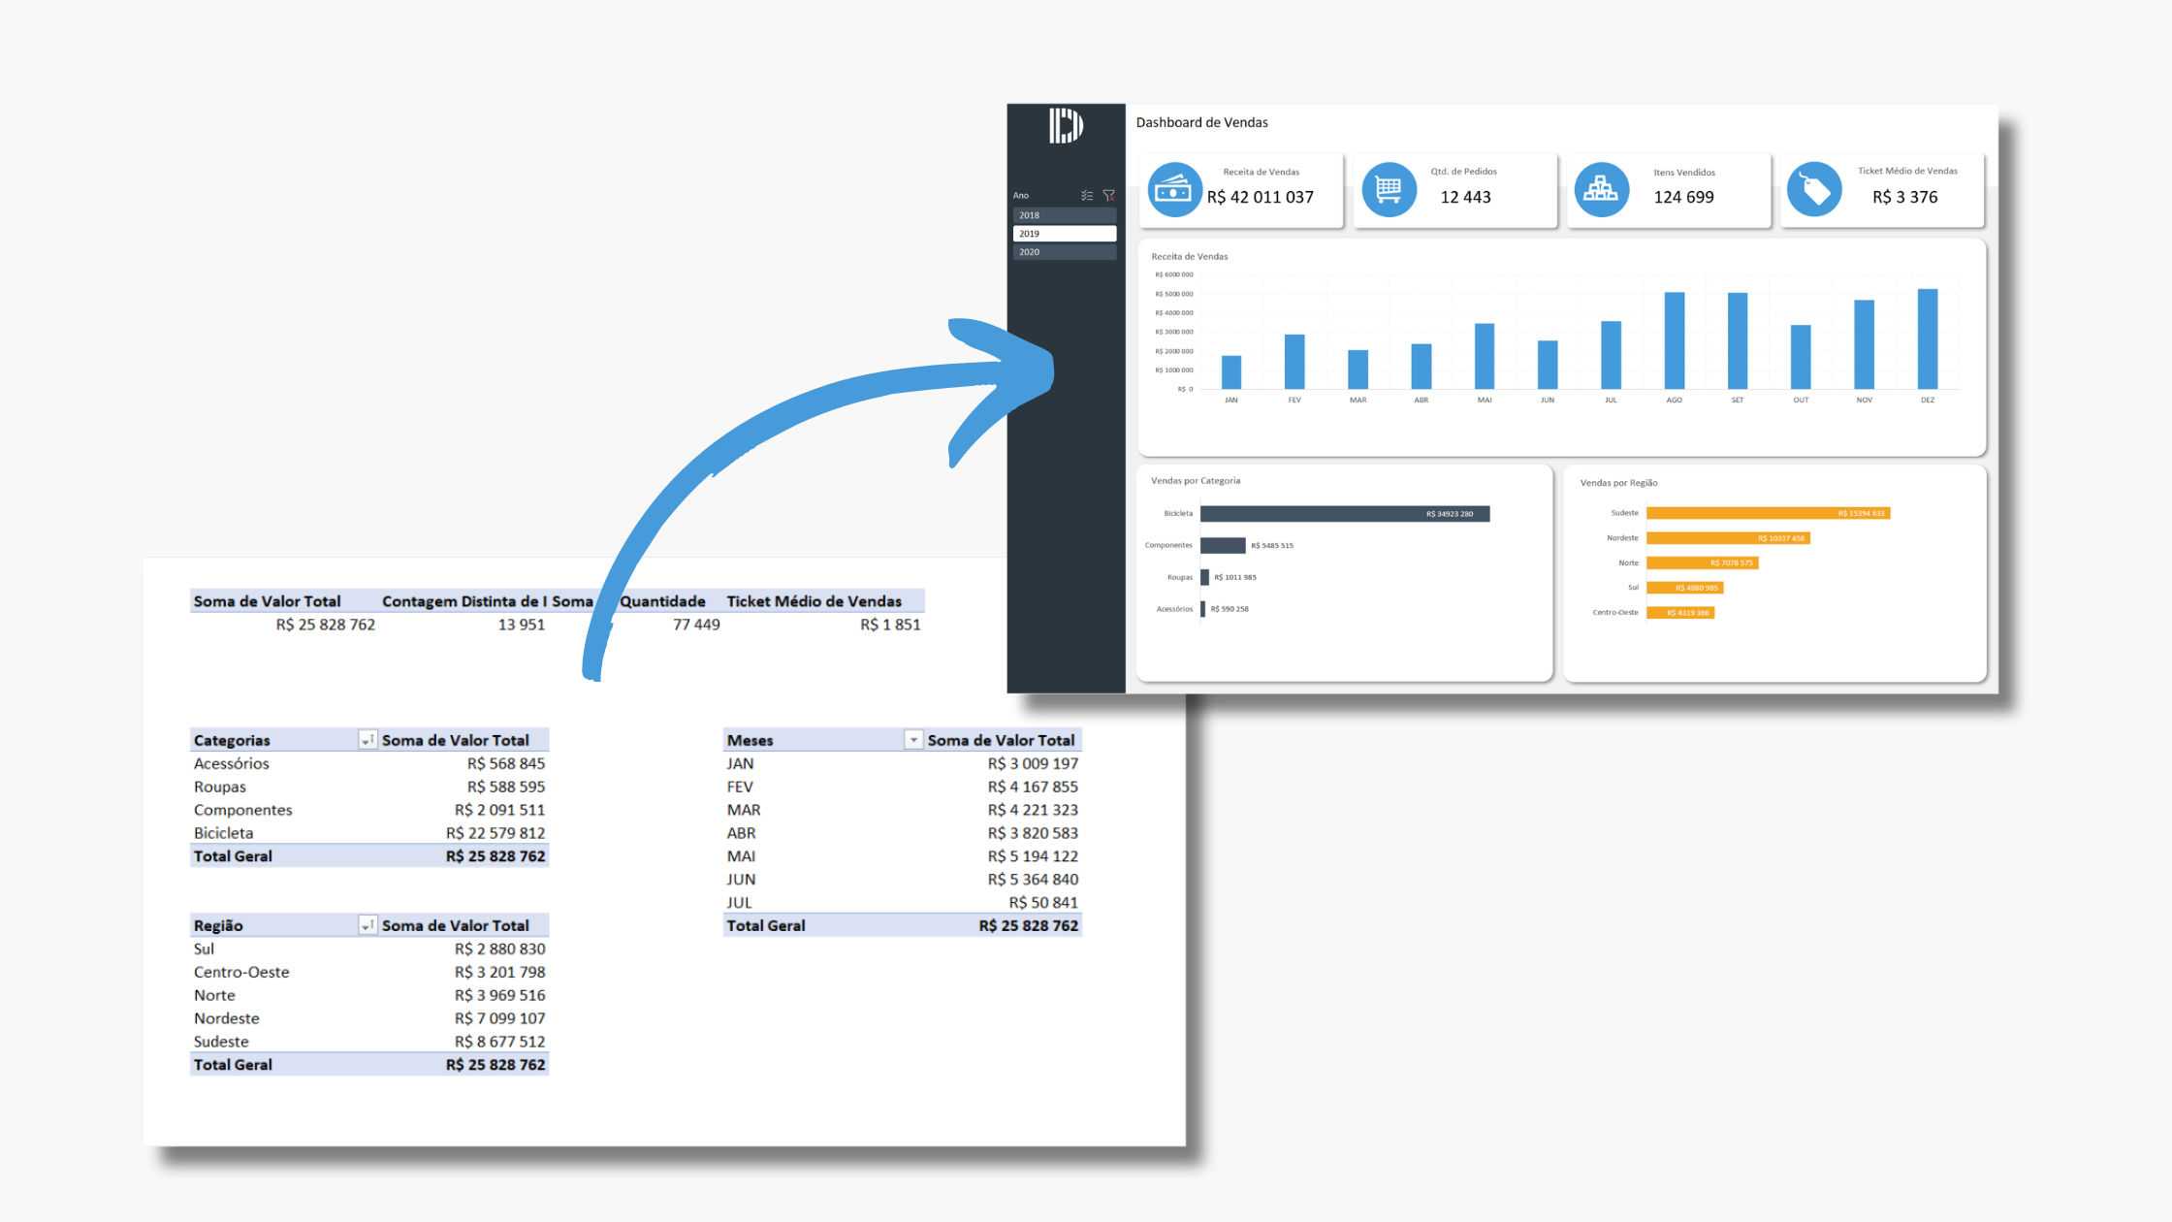Click the Nordeste bar in Vendas por Região
The height and width of the screenshot is (1222, 2172).
click(x=1728, y=537)
